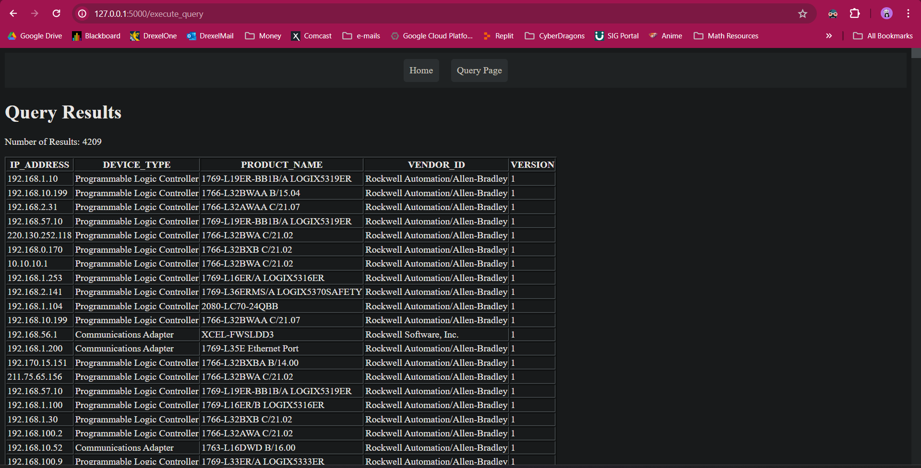Open the incognito-style extension icon
The width and height of the screenshot is (921, 468).
[x=833, y=14]
